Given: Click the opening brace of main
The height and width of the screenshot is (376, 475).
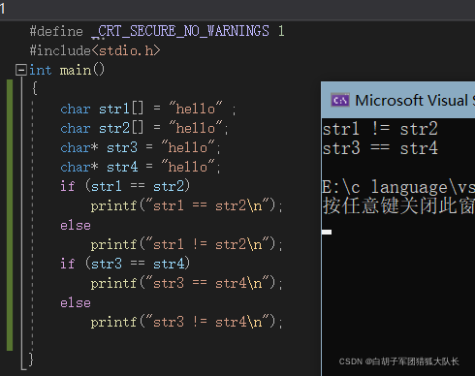Looking at the screenshot, I should [x=35, y=88].
